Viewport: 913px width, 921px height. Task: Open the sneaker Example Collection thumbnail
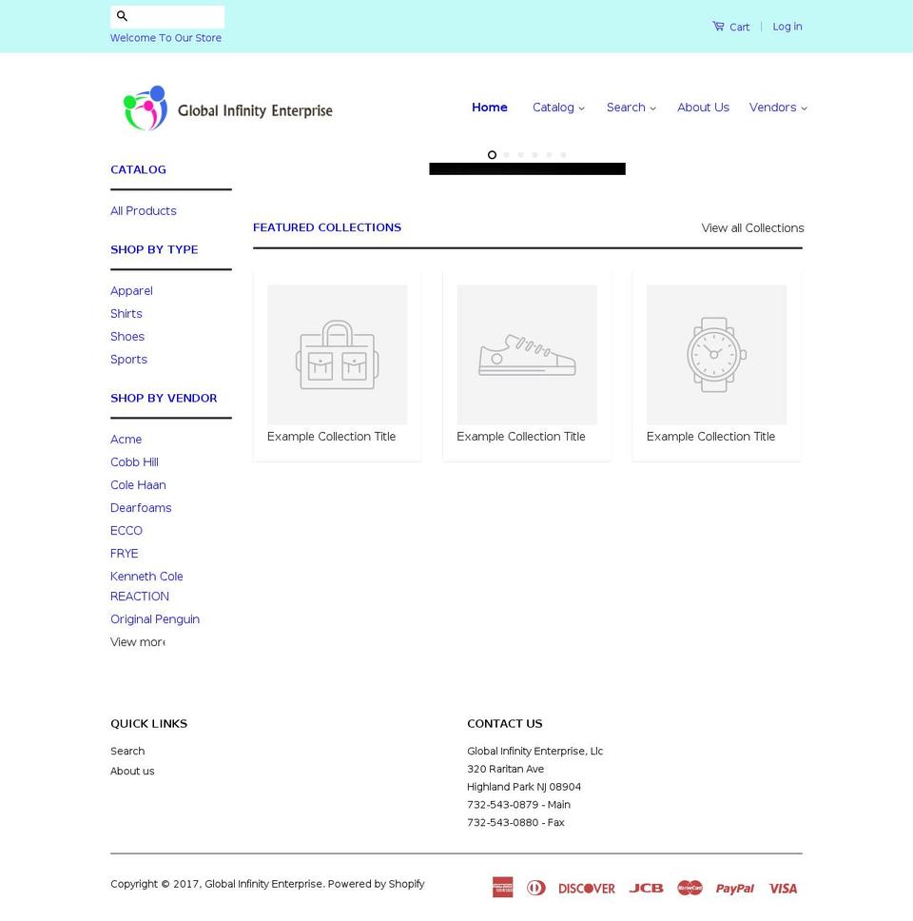click(x=526, y=354)
